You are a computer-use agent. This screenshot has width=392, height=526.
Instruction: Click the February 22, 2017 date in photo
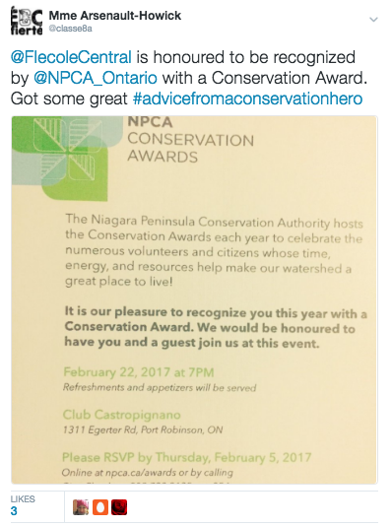coord(139,372)
